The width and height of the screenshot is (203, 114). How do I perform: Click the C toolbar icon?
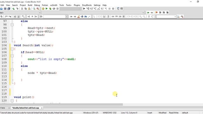click(153, 16)
